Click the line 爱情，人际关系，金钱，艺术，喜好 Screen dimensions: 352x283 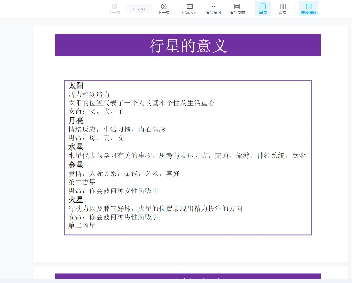(x=124, y=174)
